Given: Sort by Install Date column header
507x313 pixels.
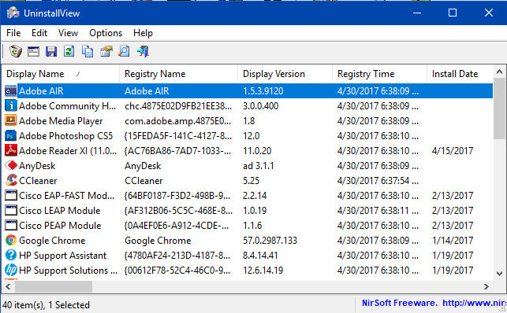Looking at the screenshot, I should [x=460, y=74].
